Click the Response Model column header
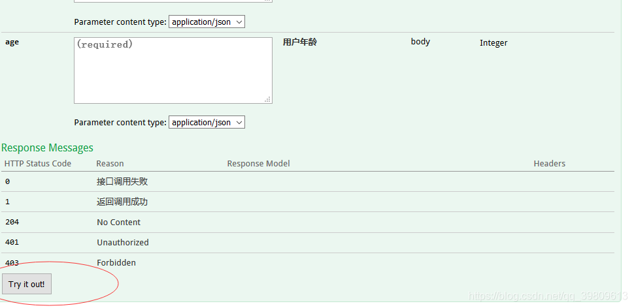 [258, 164]
